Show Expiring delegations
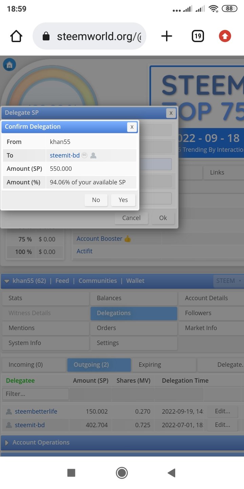The height and width of the screenshot is (489, 244). pyautogui.click(x=164, y=365)
